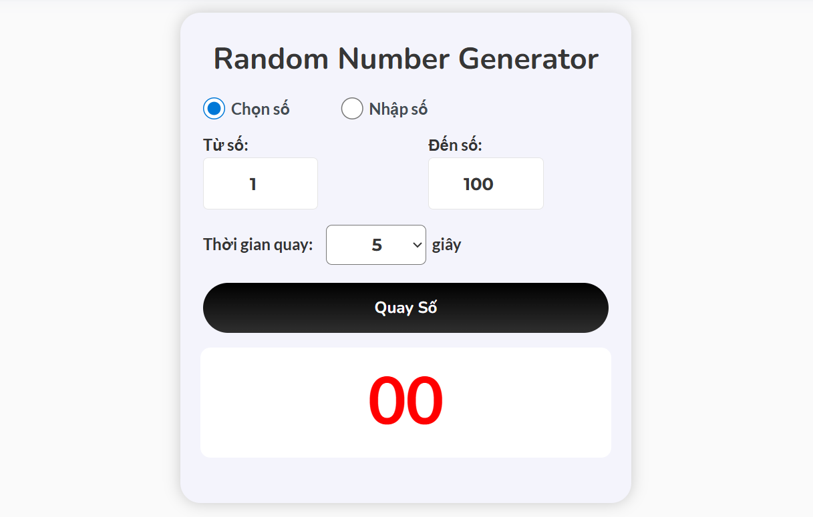This screenshot has height=517, width=813.
Task: Click the red "00" result number
Action: pos(405,402)
